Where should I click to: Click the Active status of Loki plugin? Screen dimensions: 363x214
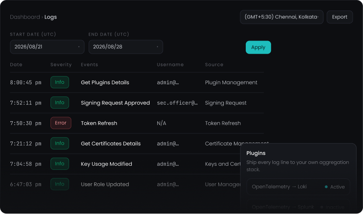pyautogui.click(x=335, y=187)
